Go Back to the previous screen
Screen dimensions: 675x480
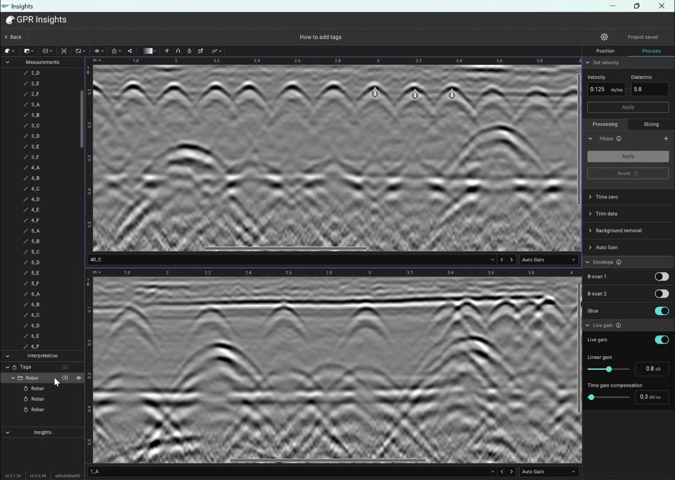[x=13, y=37]
